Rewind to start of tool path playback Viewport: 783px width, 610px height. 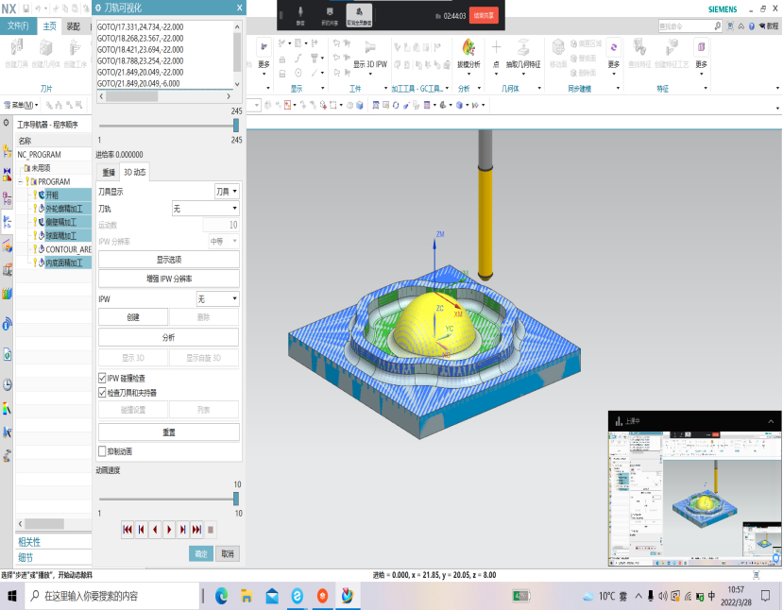coord(128,529)
